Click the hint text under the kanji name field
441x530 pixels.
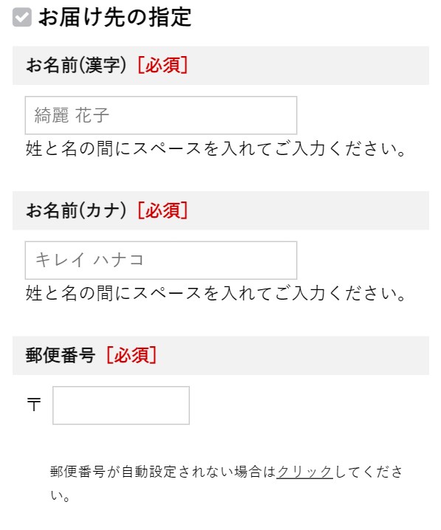(x=216, y=148)
